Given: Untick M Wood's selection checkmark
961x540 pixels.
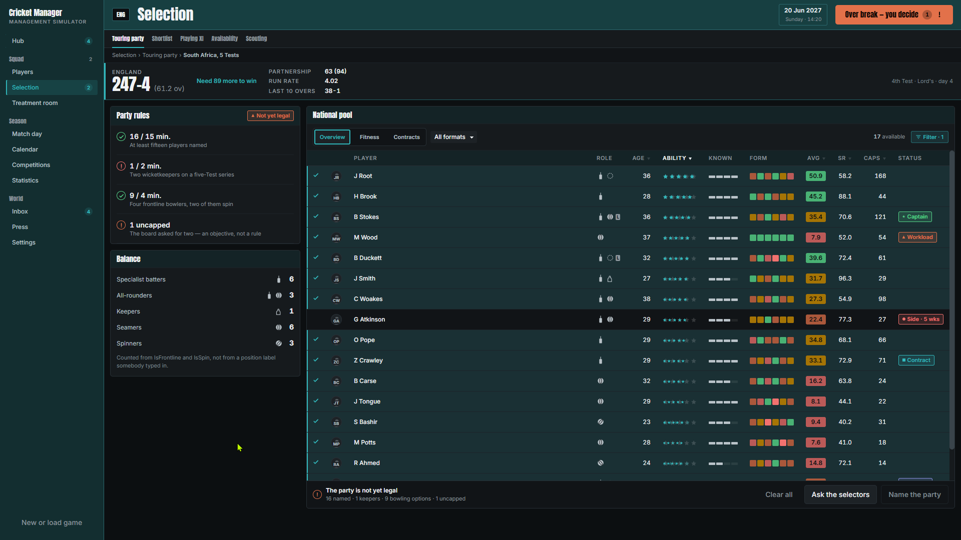Looking at the screenshot, I should click(316, 237).
